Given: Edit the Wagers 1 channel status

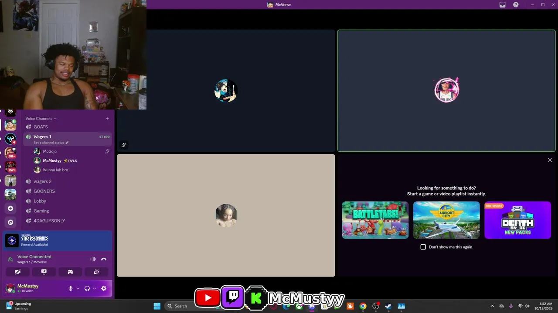Looking at the screenshot, I should point(51,143).
